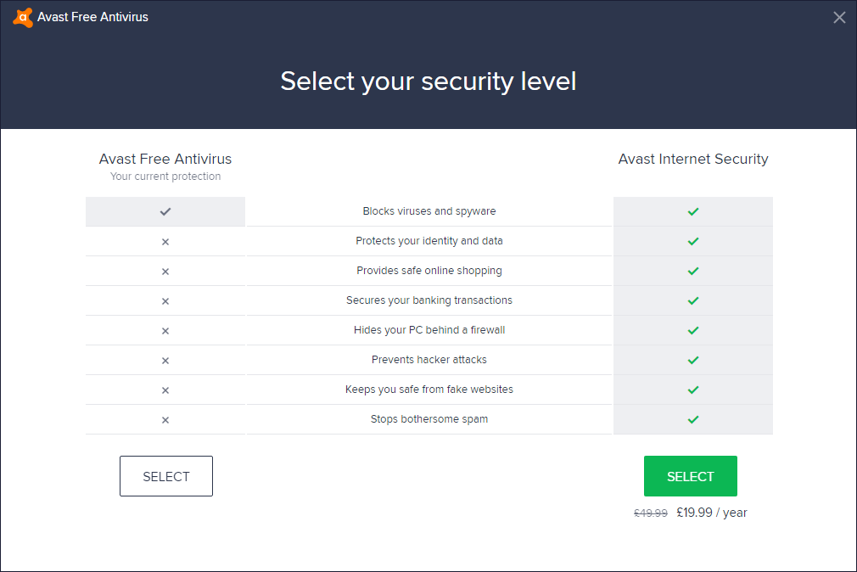The height and width of the screenshot is (572, 857).
Task: Click the gray X beside Keeps you safe from fake websites
Action: [x=165, y=390]
